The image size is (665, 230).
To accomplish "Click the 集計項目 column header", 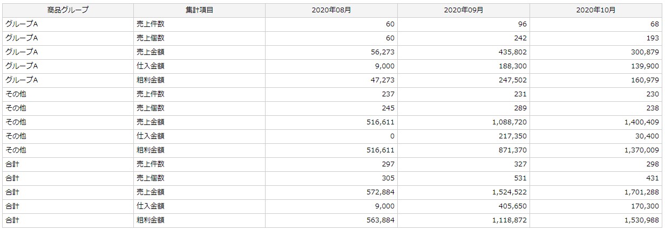I will [200, 10].
